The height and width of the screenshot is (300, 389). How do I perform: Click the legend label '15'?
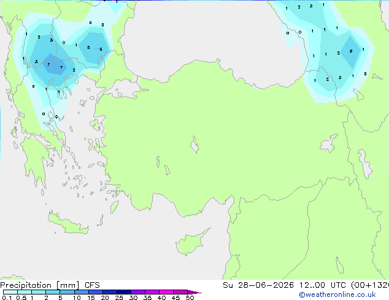tap(91, 298)
